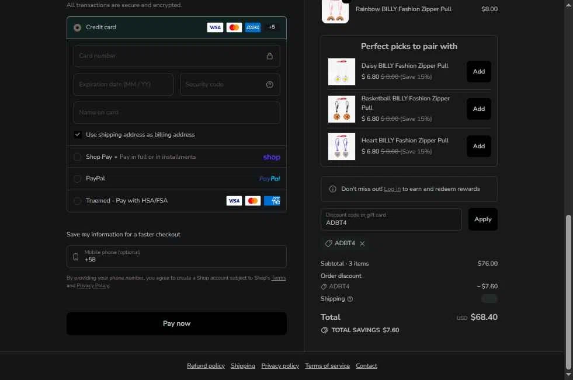Open Privacy policy footer link
Screen dimensions: 573x380
(280, 366)
